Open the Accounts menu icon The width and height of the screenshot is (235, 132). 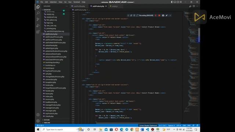click(38, 115)
